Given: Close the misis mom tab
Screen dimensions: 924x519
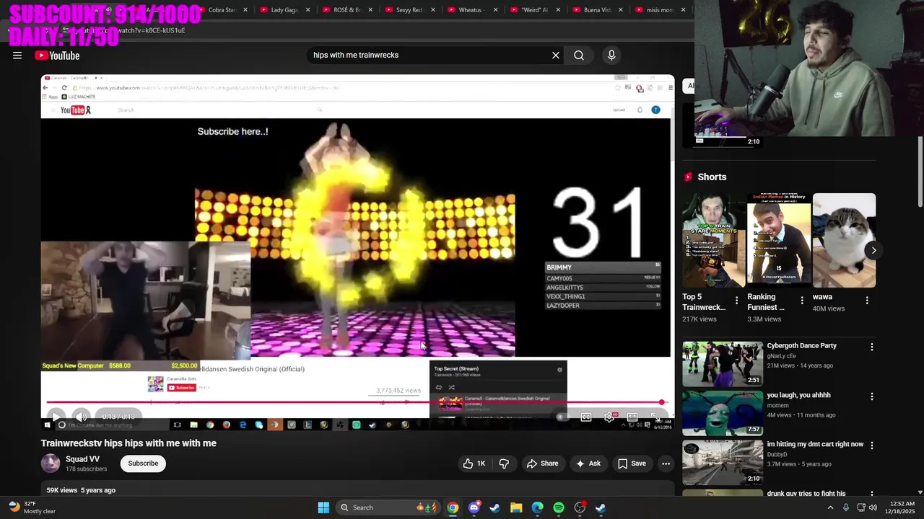Looking at the screenshot, I should coord(683,10).
